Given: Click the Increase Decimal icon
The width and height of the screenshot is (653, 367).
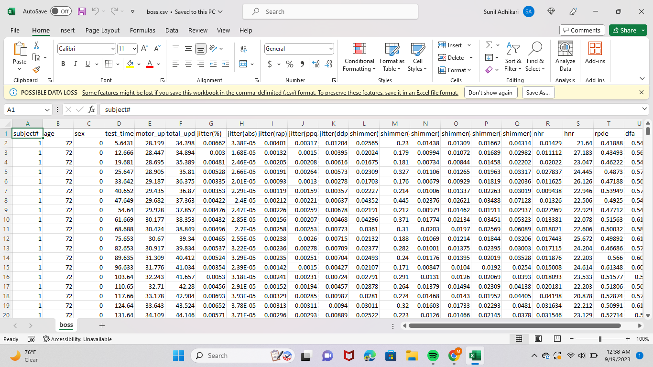Looking at the screenshot, I should tap(315, 64).
